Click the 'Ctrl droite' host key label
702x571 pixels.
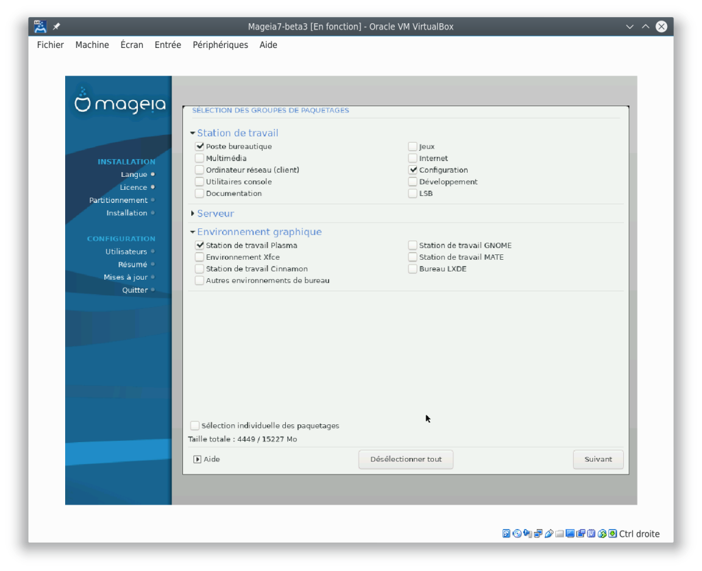[x=640, y=534]
